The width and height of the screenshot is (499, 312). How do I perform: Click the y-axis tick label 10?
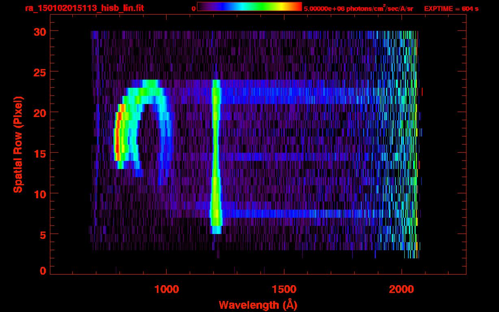[39, 194]
